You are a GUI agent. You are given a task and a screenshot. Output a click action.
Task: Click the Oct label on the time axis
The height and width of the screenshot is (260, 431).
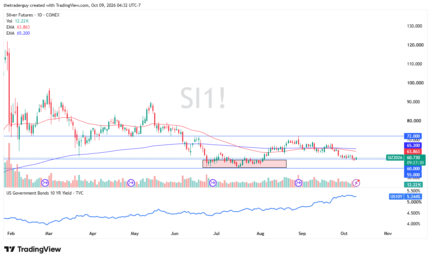click(x=344, y=234)
